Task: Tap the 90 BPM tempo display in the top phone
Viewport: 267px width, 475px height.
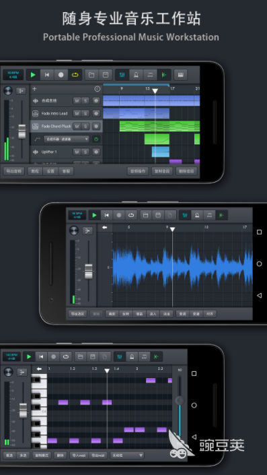Action: coord(13,75)
